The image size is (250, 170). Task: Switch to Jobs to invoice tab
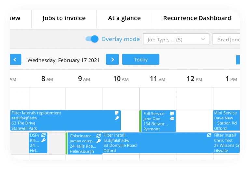(x=64, y=18)
